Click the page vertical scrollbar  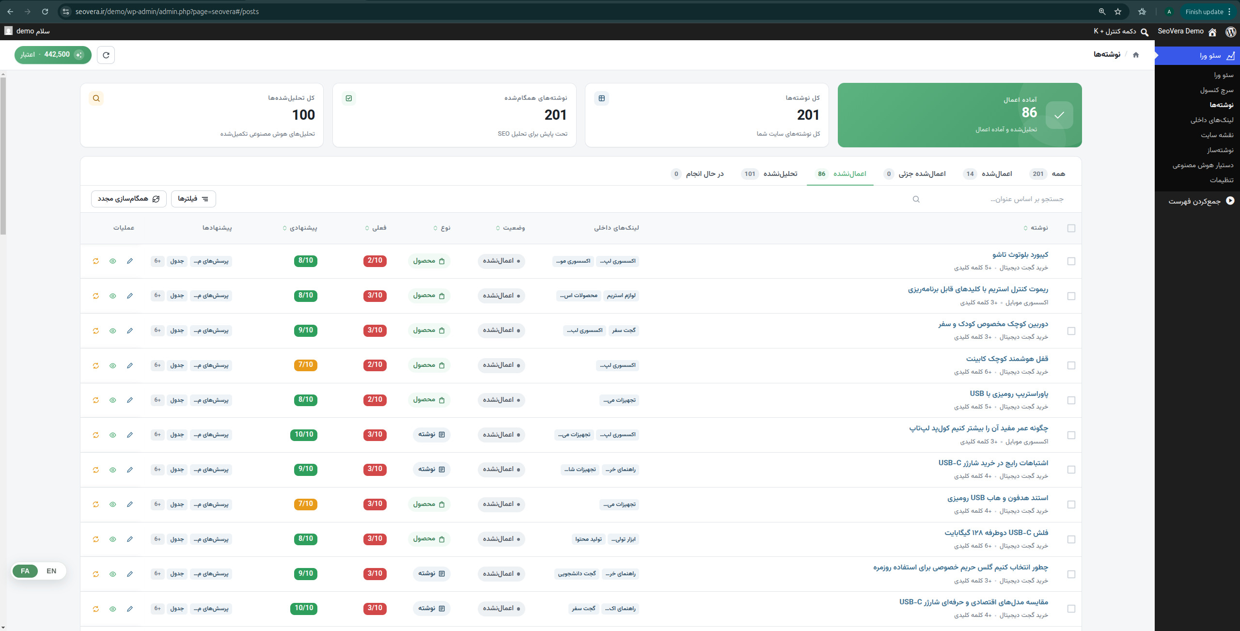pos(3,155)
